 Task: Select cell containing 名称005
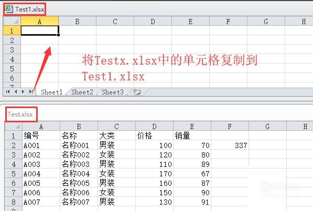79,183
